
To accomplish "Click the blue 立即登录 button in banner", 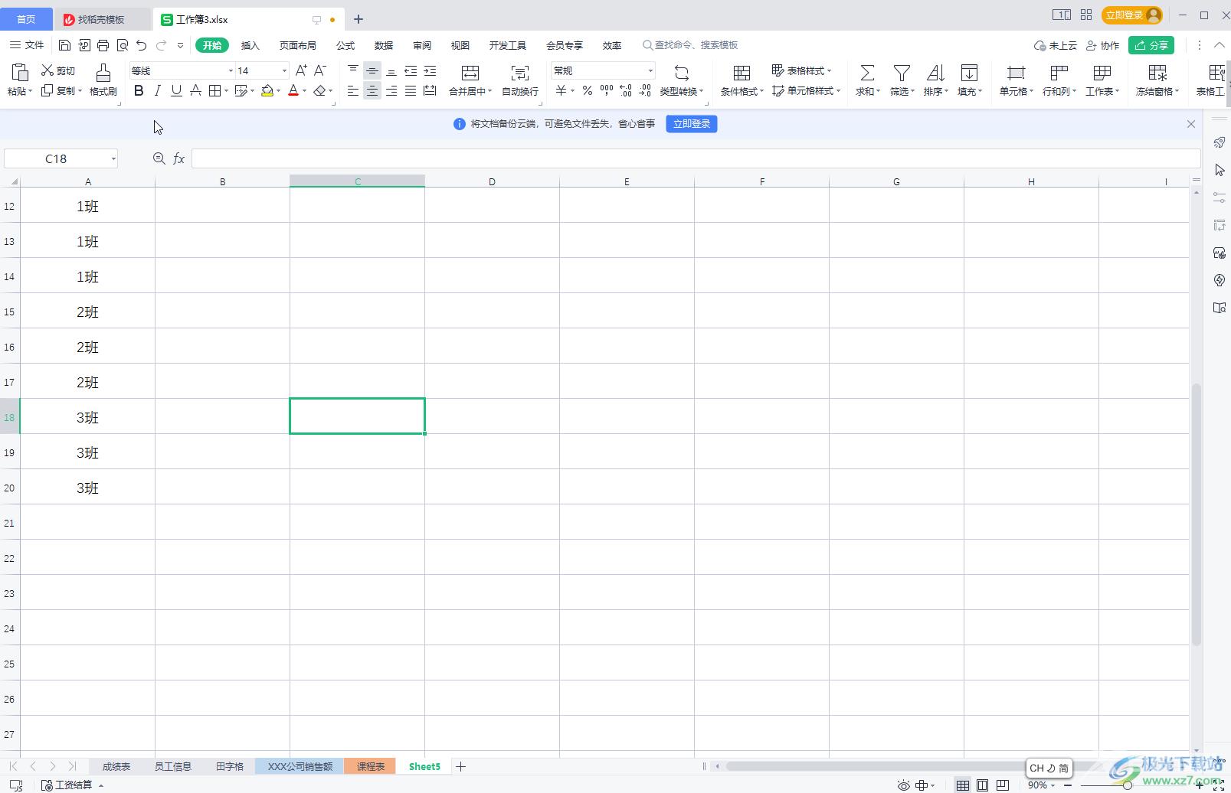I will 692,124.
